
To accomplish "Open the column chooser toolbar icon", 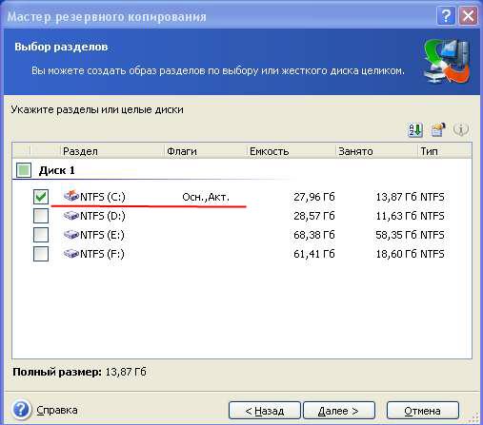I will (x=437, y=129).
